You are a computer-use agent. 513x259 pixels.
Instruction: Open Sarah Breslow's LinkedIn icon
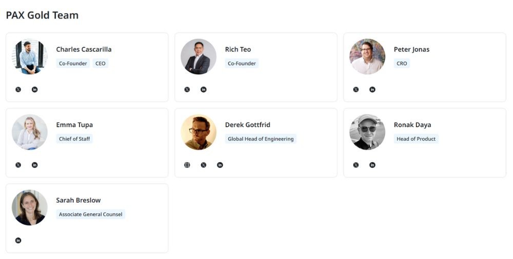pos(18,241)
